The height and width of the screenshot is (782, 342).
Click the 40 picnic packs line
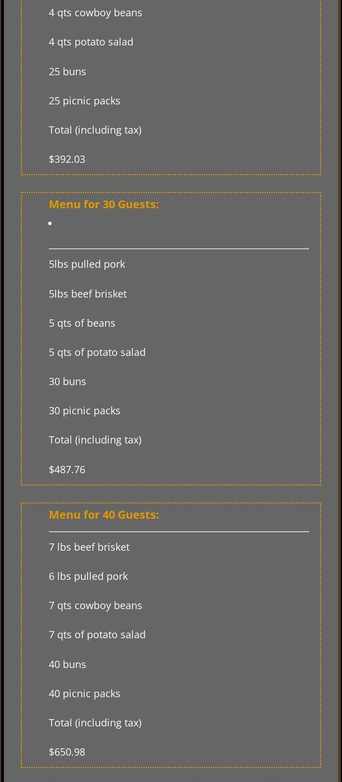point(84,694)
